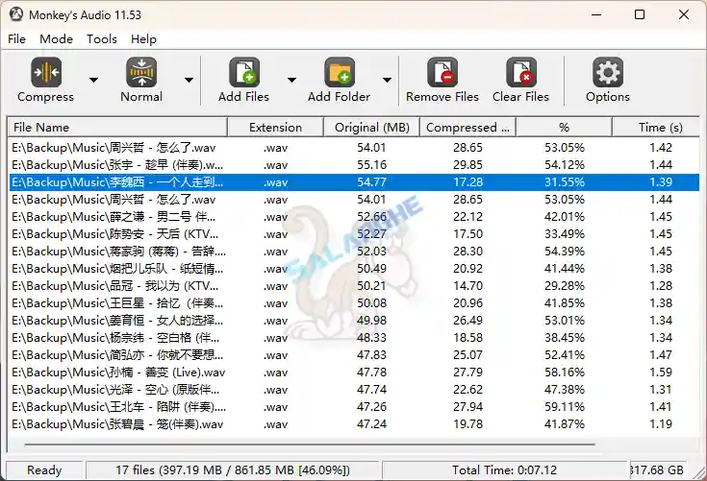Select the 孙楠 - 善变 (Live).wav row
Screen dimensions: 707x481
point(354,373)
